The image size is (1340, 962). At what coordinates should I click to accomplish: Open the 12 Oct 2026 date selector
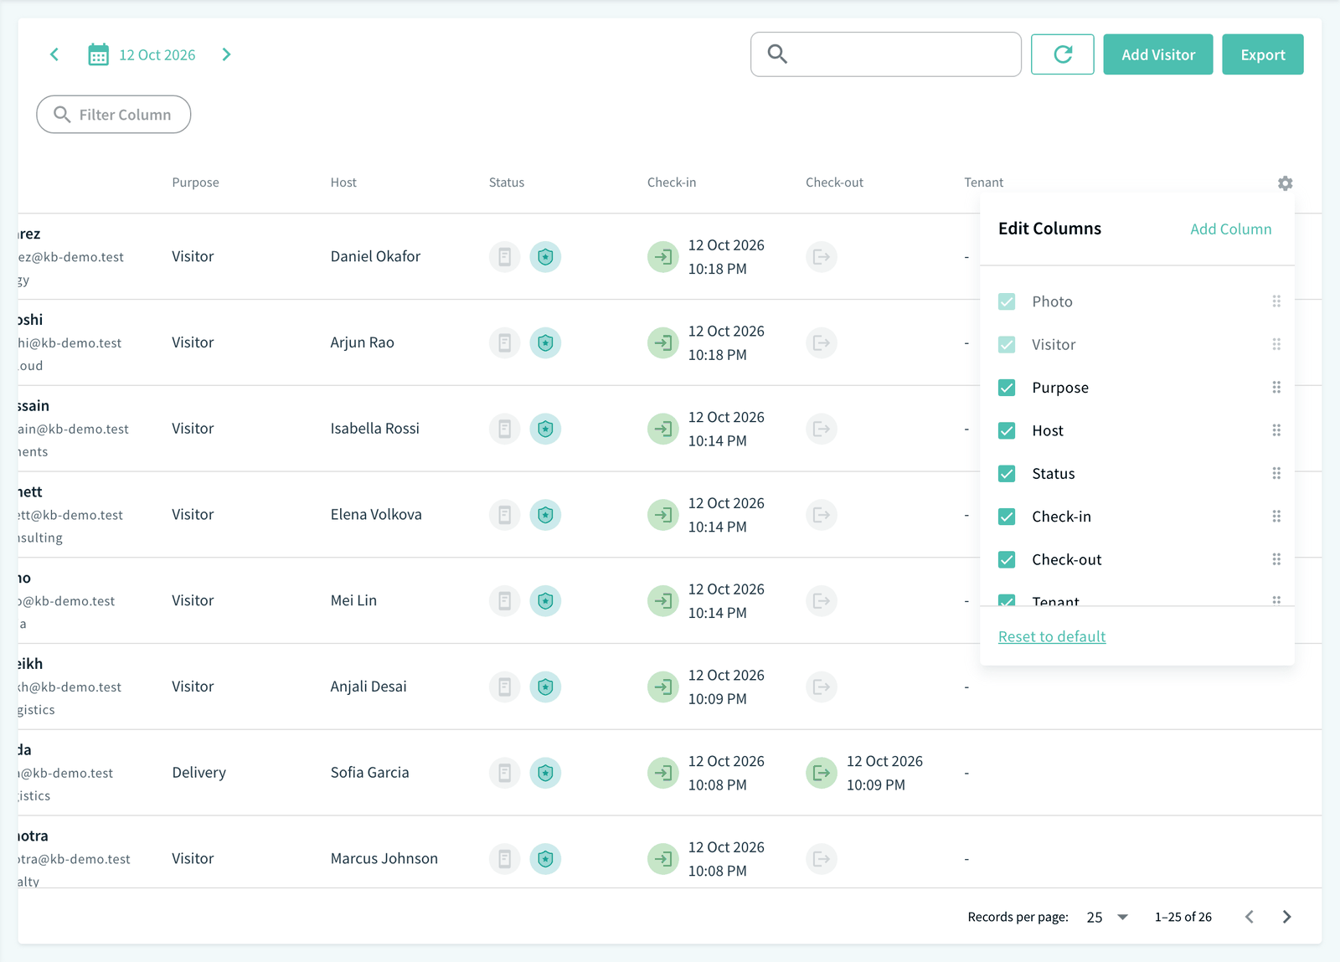157,55
